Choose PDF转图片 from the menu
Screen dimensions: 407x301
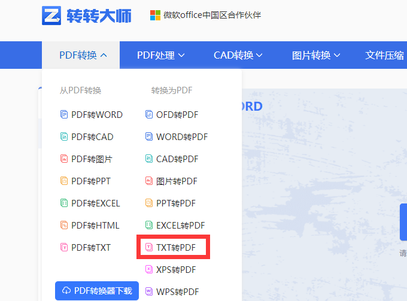(x=86, y=159)
